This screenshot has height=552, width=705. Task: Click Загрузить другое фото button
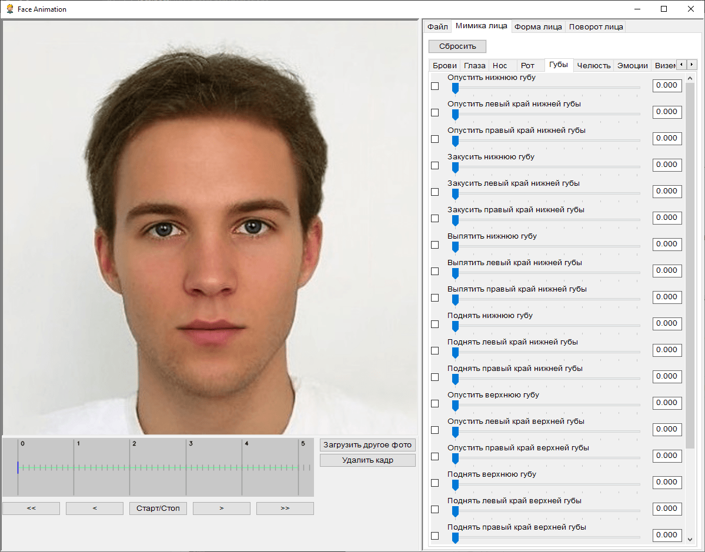tap(367, 445)
